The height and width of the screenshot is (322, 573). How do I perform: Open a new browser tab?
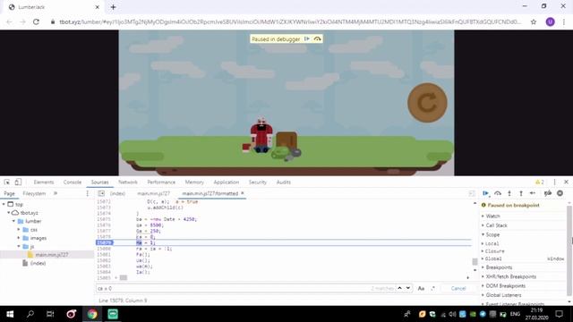pos(114,7)
